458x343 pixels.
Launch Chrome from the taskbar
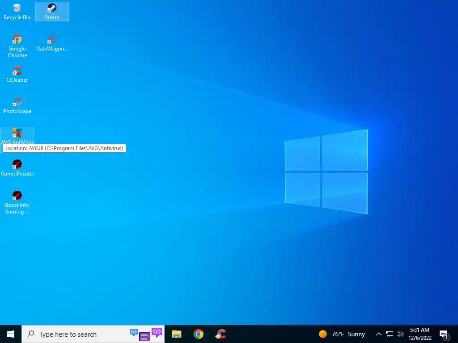198,334
